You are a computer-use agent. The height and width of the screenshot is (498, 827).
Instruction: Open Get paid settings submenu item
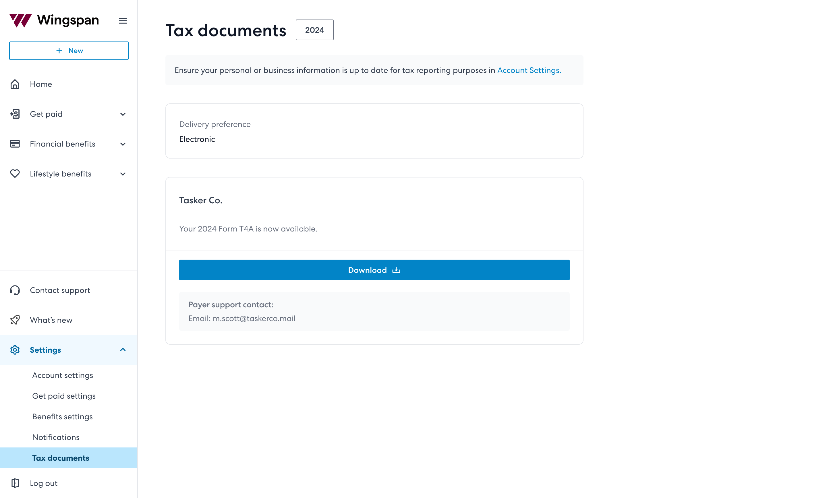[x=64, y=396]
